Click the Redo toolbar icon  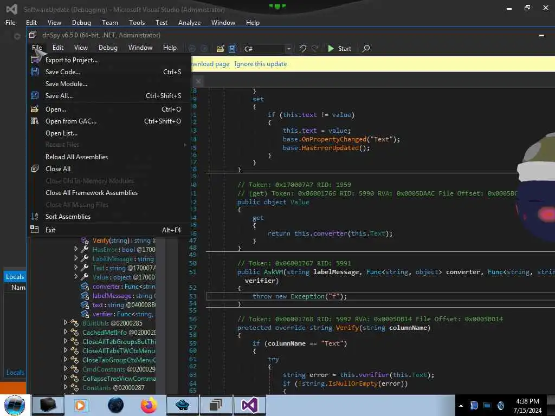[x=315, y=48]
